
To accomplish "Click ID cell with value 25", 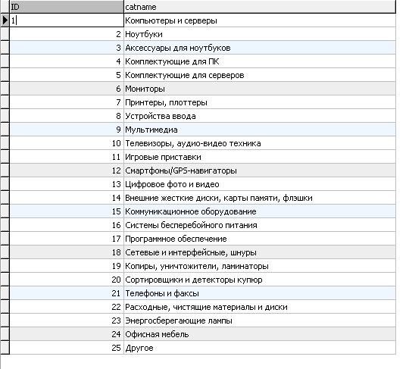I will click(x=67, y=348).
